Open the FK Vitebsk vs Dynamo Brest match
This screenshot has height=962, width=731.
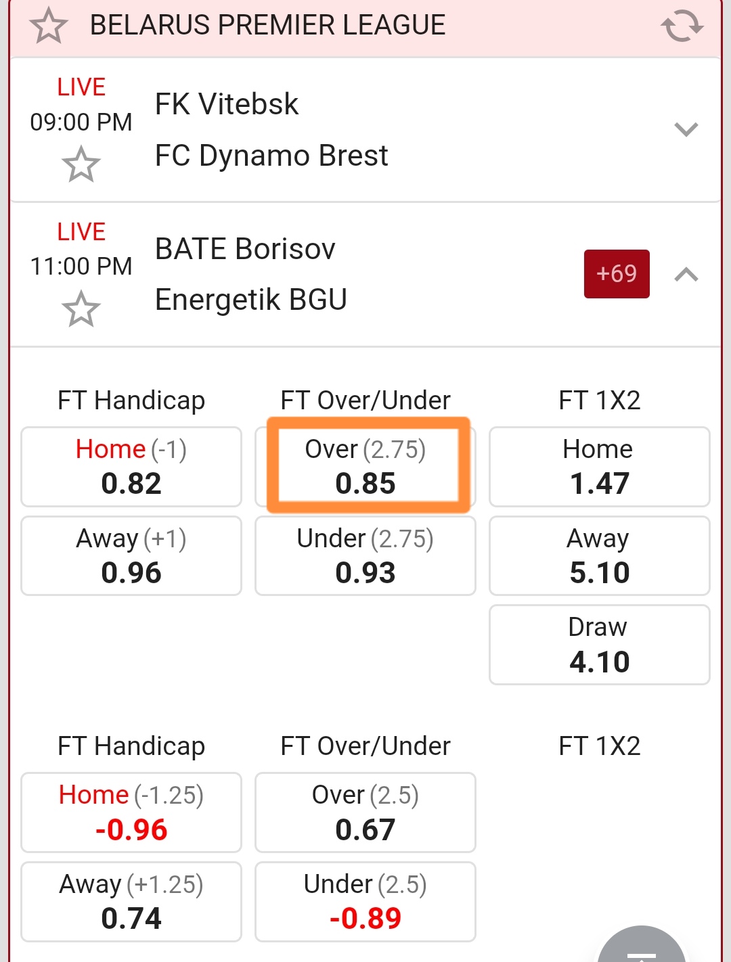[x=271, y=130]
